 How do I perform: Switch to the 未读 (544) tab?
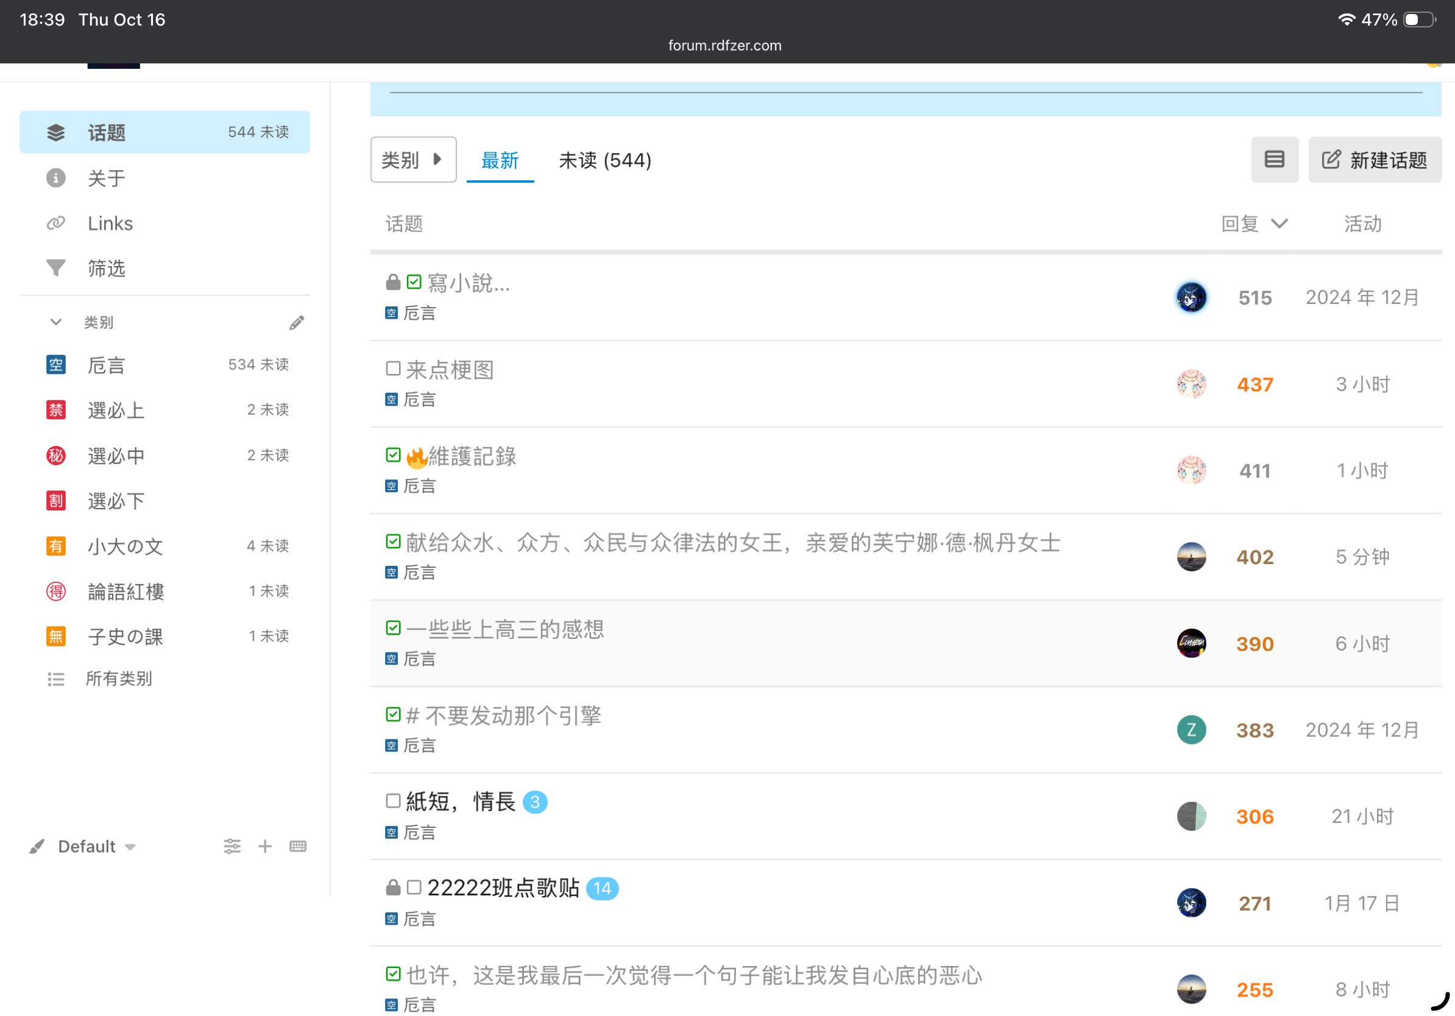tap(604, 160)
